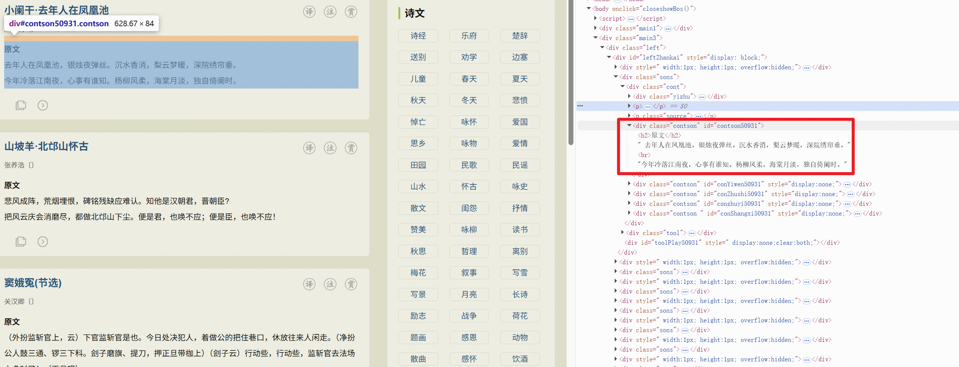This screenshot has width=959, height=367.
Task: Click the 赏 appreciation icon for 窦娥冤(节选)
Action: click(351, 284)
